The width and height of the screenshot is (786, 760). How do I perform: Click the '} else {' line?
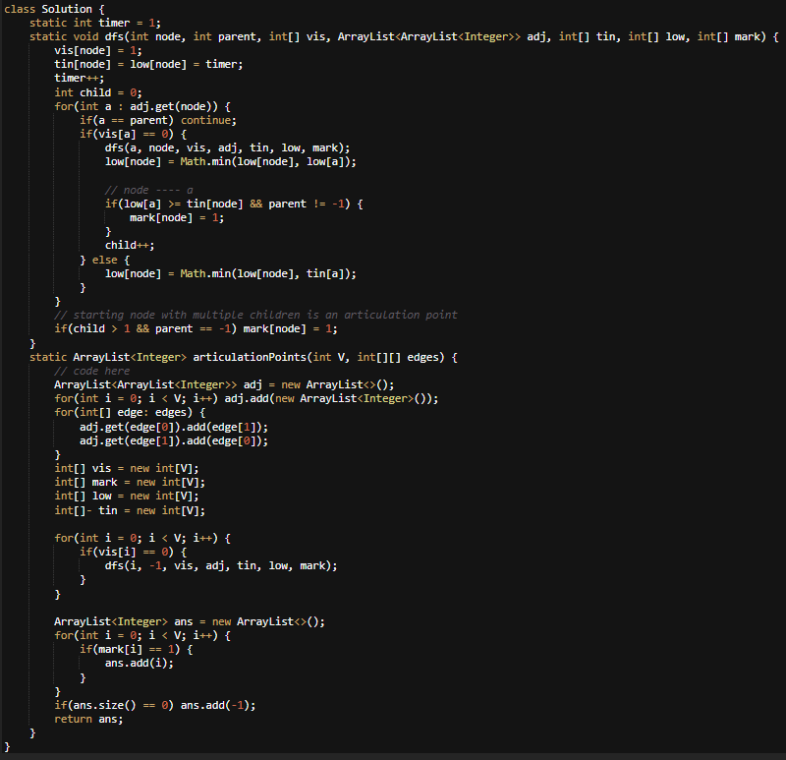(x=105, y=260)
